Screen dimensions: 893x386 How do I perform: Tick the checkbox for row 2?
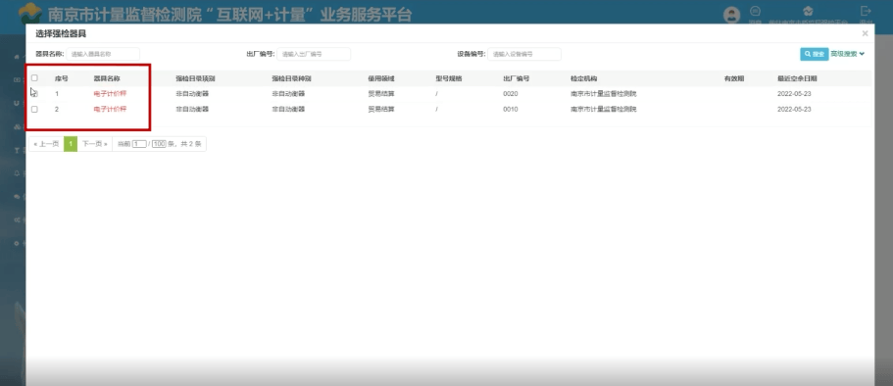(x=34, y=109)
